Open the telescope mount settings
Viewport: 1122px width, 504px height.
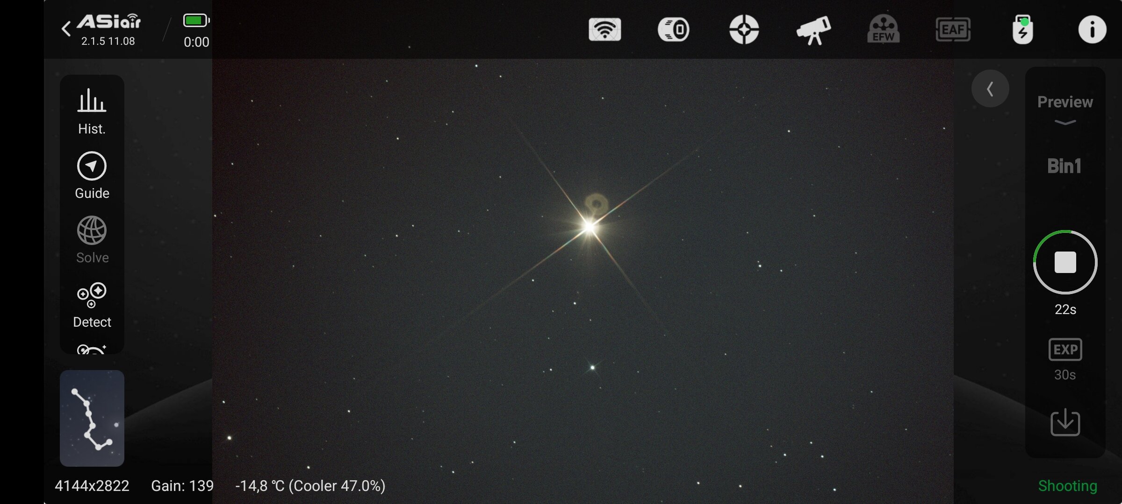pyautogui.click(x=813, y=29)
